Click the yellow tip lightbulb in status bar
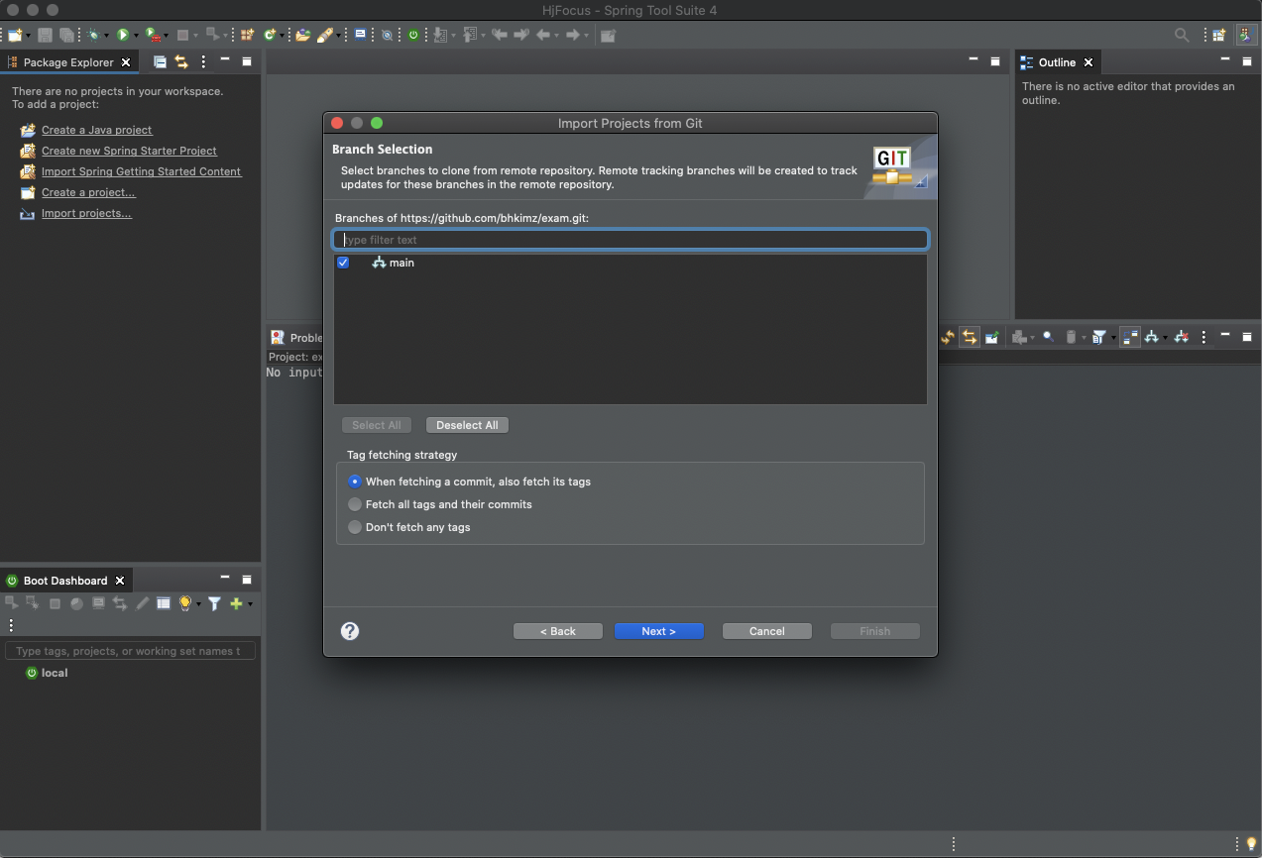The height and width of the screenshot is (858, 1262). point(1251,844)
